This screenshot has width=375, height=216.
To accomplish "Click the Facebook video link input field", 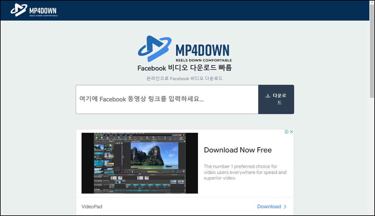I will [x=167, y=99].
